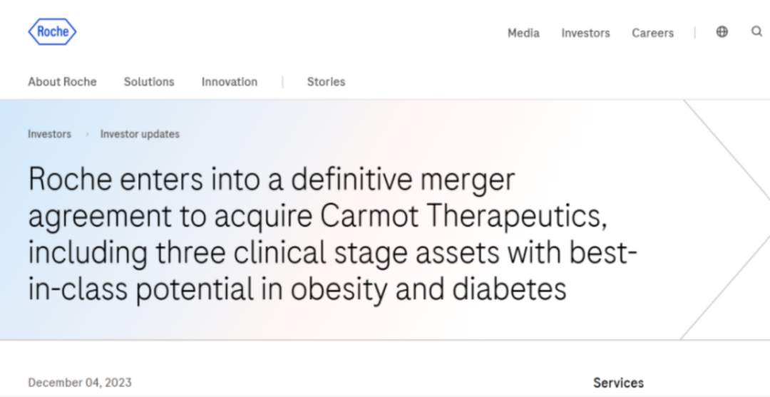Viewport: 770px width, 397px height.
Task: Open the globe language selector
Action: (x=722, y=32)
